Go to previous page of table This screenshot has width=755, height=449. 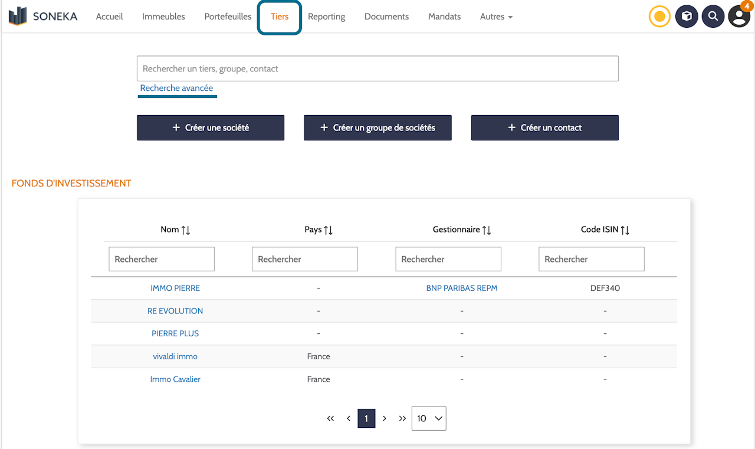(349, 418)
